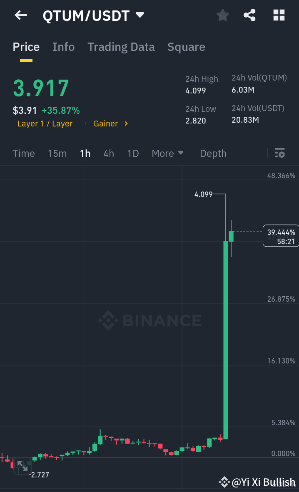Open the Gainer category chevron

125,124
